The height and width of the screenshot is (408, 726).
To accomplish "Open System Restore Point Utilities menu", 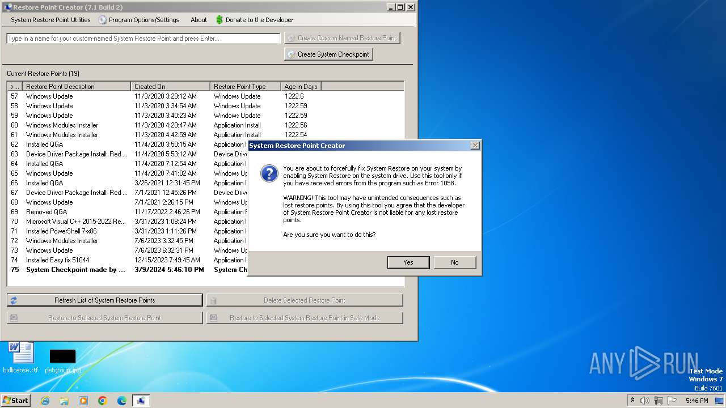I will pos(50,20).
